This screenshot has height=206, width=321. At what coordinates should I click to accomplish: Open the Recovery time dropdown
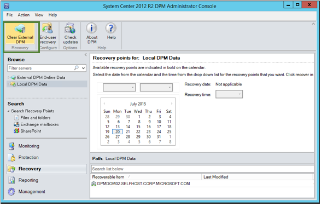pos(229,94)
